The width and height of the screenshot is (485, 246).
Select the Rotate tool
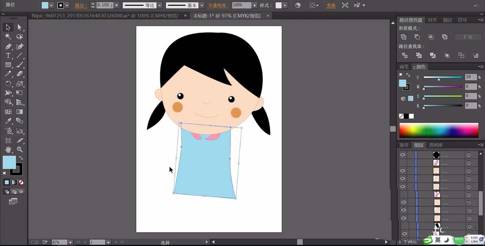(8, 83)
